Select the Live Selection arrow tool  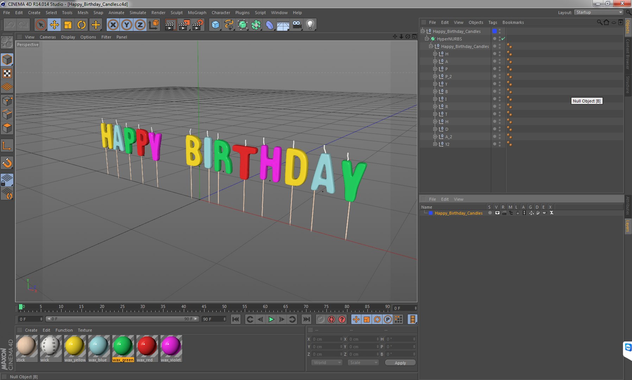[x=41, y=25]
